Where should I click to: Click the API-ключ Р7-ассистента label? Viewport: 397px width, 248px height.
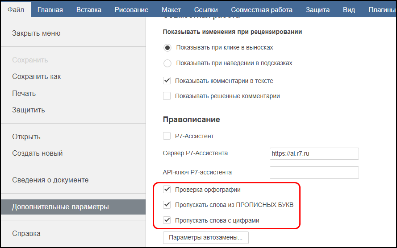(x=197, y=172)
